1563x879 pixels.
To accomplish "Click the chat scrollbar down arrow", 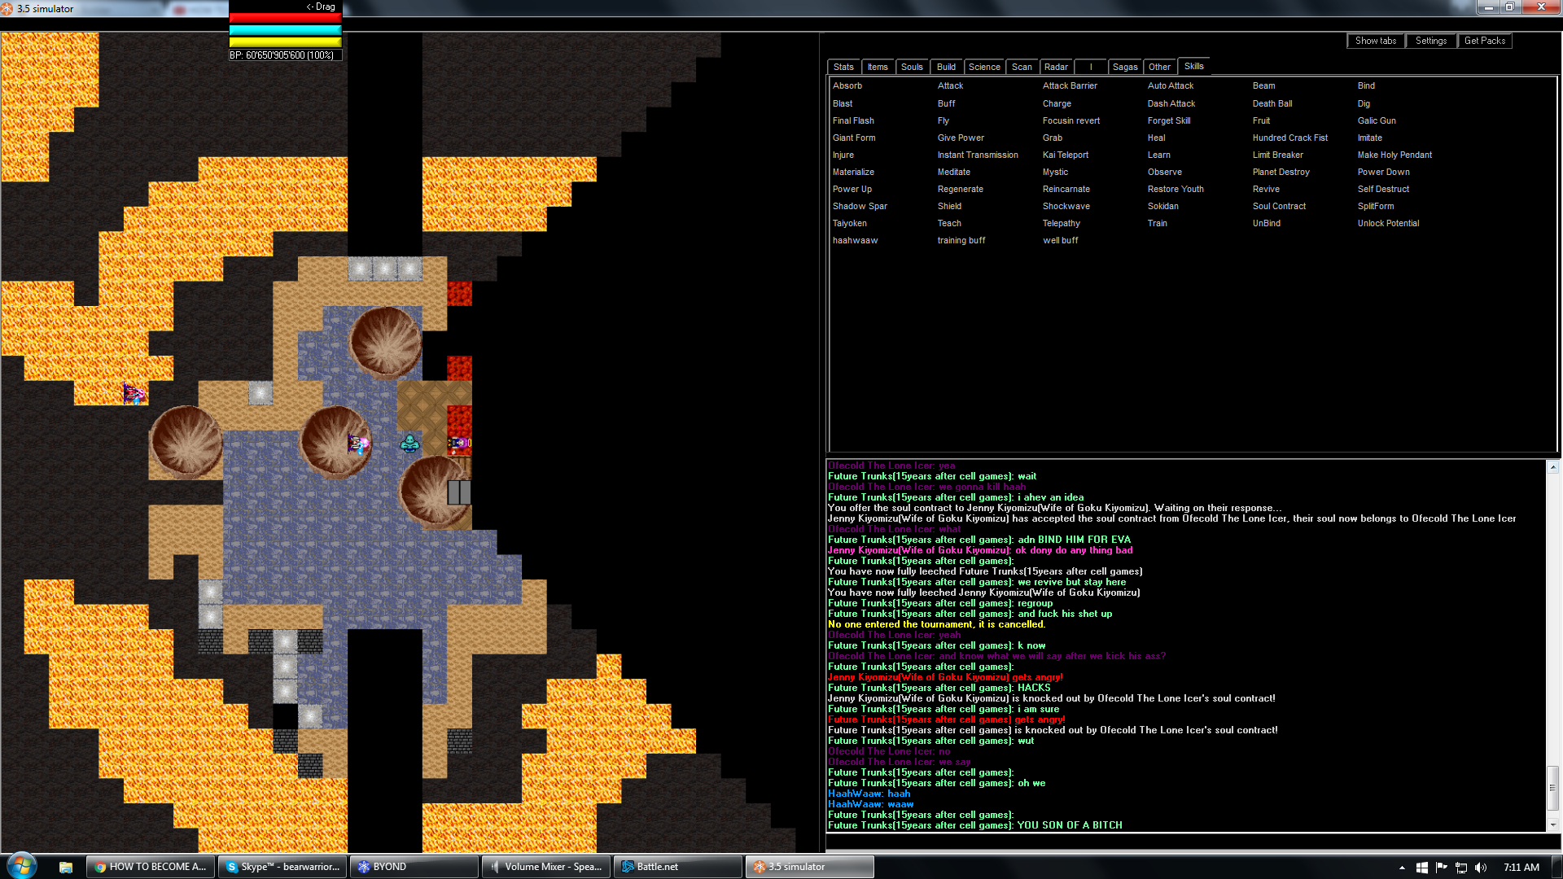I will tap(1552, 824).
